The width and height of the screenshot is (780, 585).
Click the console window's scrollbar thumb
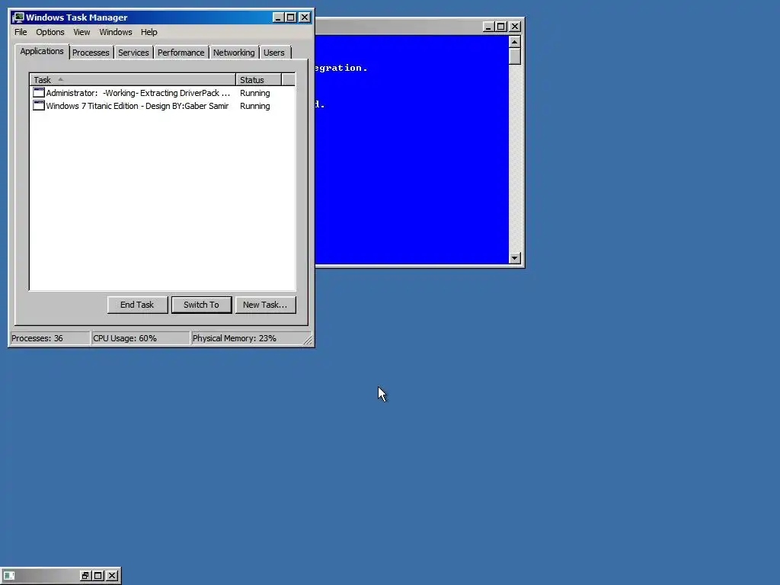(x=514, y=56)
